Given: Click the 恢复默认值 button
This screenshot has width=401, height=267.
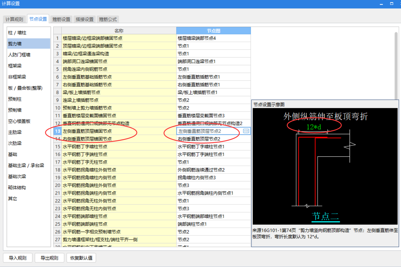Looking at the screenshot, I should pyautogui.click(x=81, y=258).
